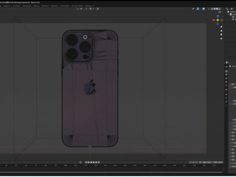236x177 pixels.
Task: Click the blue negative Z ball at gizmo bottom
Action: tap(218, 24)
